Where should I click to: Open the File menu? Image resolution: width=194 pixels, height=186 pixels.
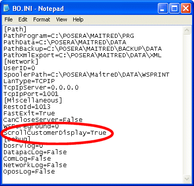click(8, 19)
